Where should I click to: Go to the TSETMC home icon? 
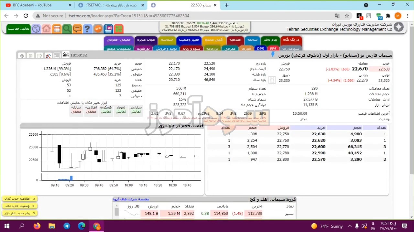[x=46, y=29]
